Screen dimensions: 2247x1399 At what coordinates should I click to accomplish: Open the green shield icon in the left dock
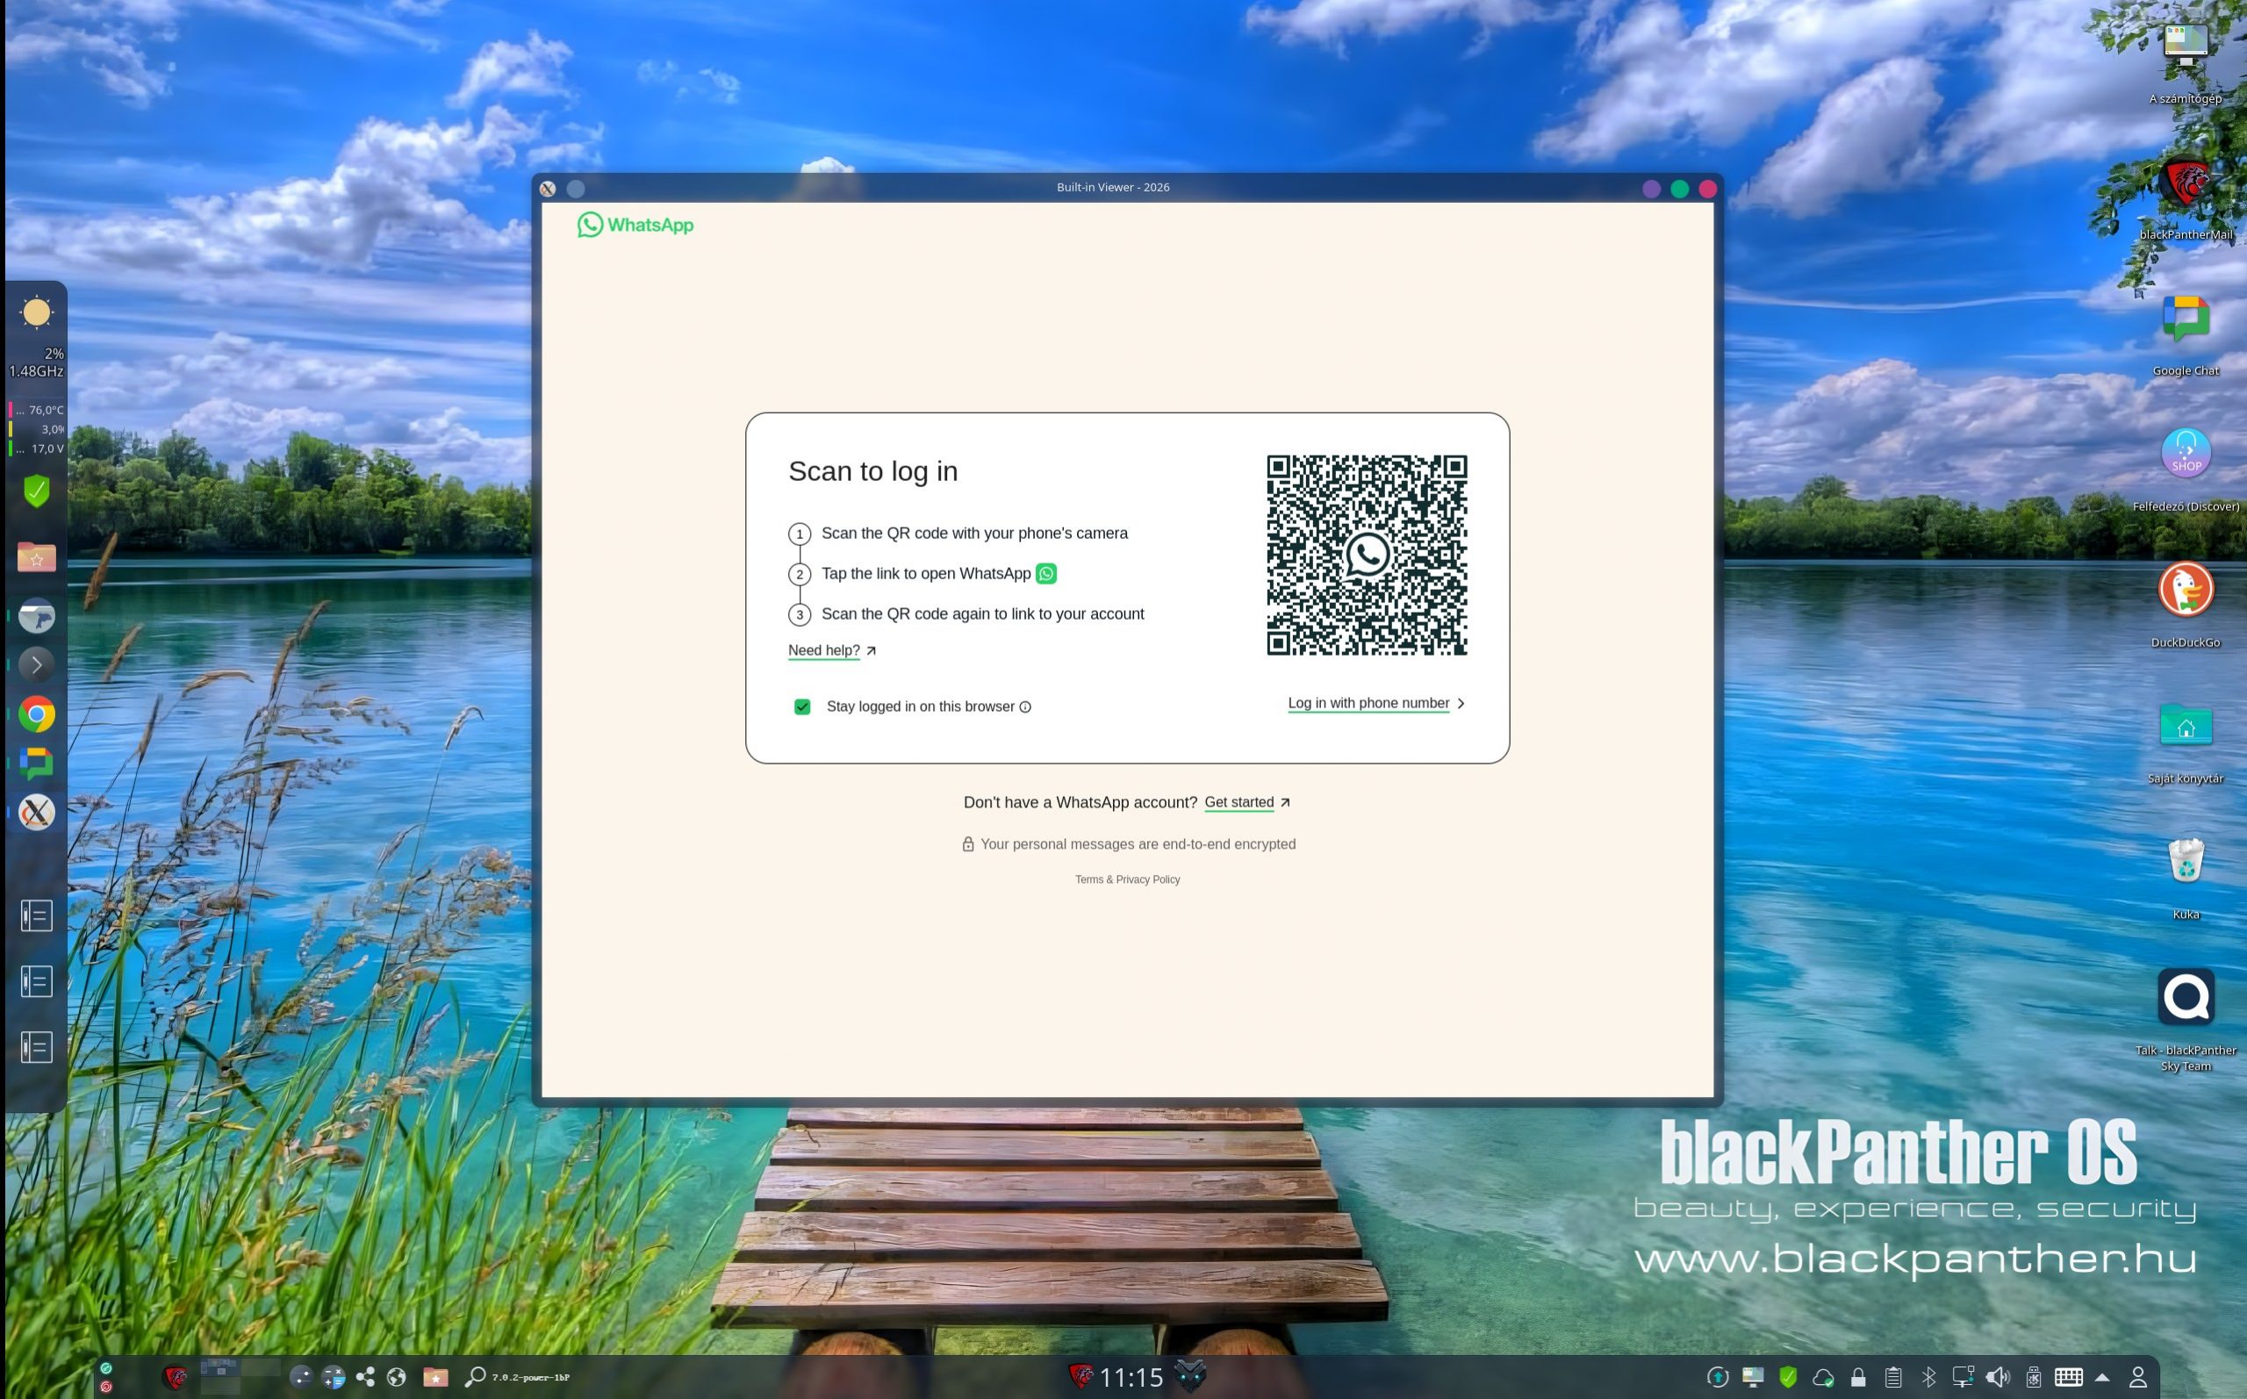pyautogui.click(x=37, y=491)
